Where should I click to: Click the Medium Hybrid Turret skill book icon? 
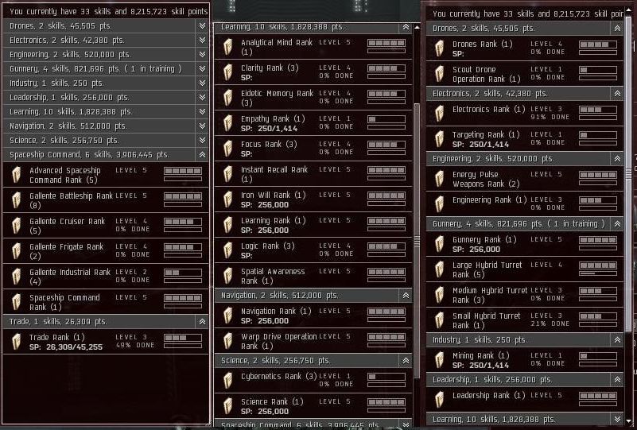pos(440,295)
